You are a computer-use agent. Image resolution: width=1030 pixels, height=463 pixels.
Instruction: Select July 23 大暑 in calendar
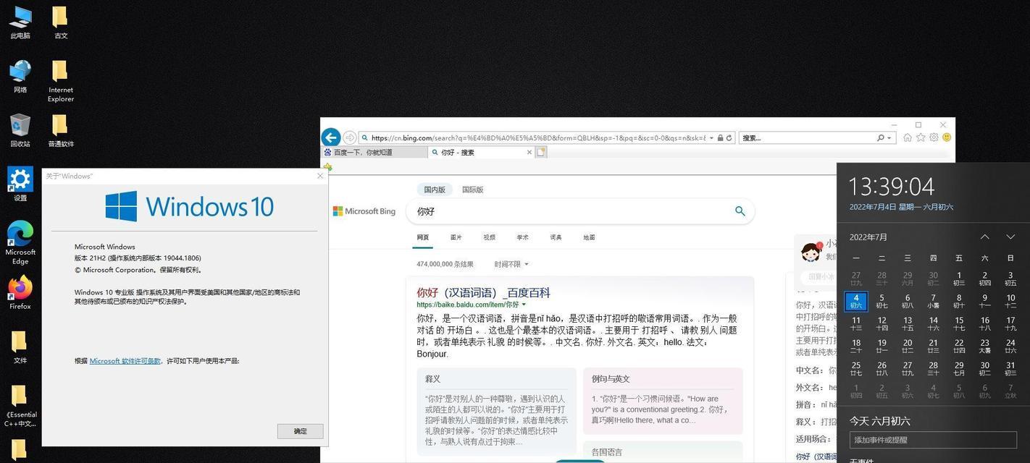[985, 346]
